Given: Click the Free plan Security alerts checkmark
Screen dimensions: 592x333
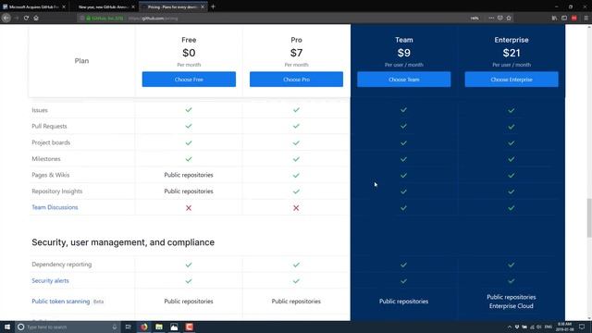Looking at the screenshot, I should (x=189, y=281).
